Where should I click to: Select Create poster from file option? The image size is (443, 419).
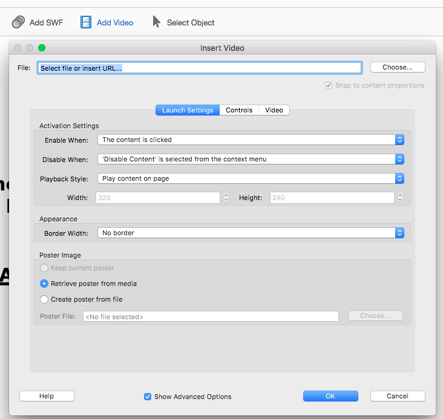pos(44,299)
